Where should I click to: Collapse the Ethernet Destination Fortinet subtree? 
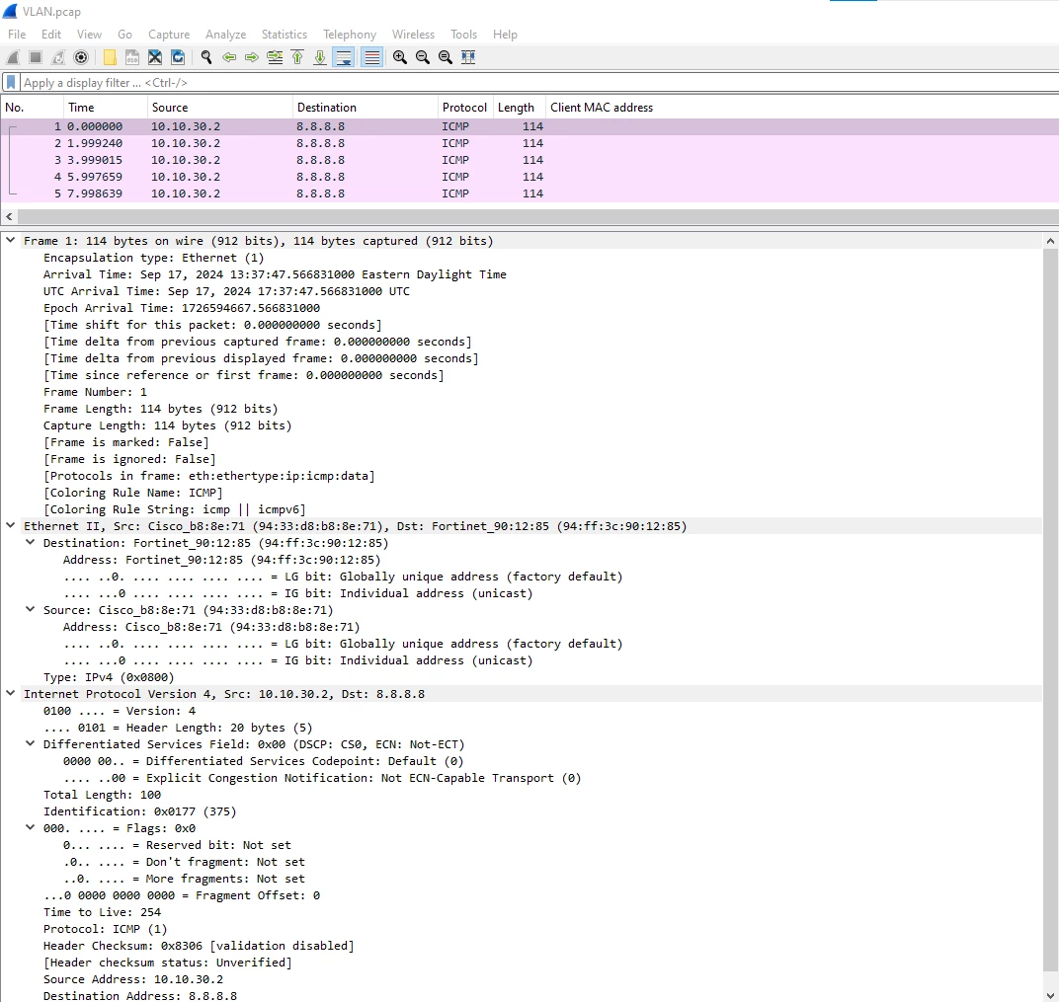[x=31, y=542]
